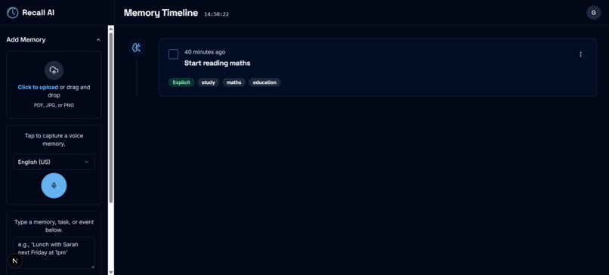Click the 'Click to upload' link
Image resolution: width=609 pixels, height=275 pixels.
point(38,88)
